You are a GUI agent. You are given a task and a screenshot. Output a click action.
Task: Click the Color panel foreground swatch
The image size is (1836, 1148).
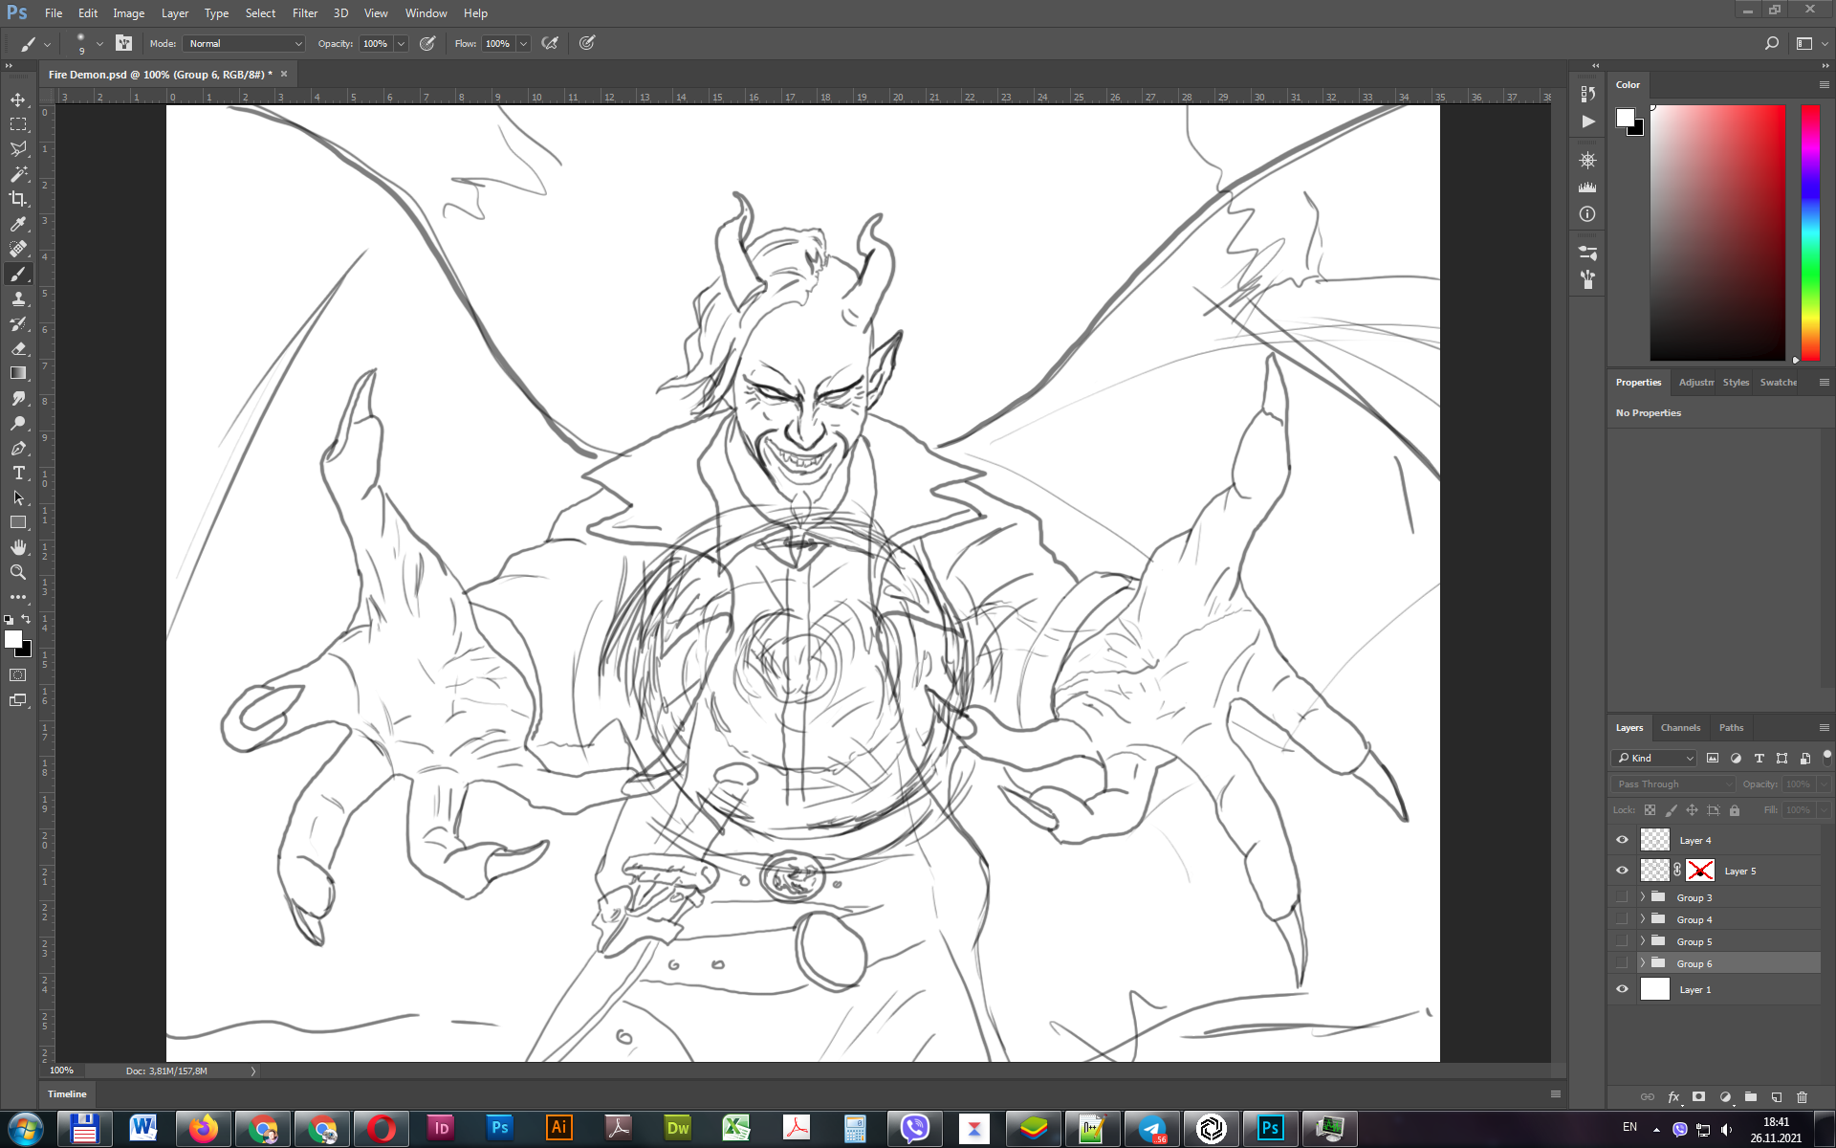[x=1625, y=118]
